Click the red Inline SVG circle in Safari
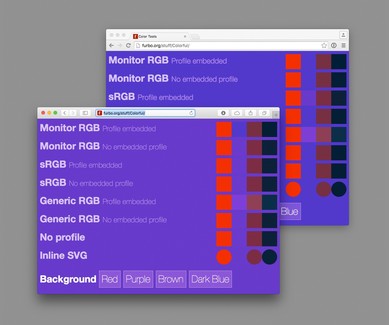 pyautogui.click(x=224, y=257)
